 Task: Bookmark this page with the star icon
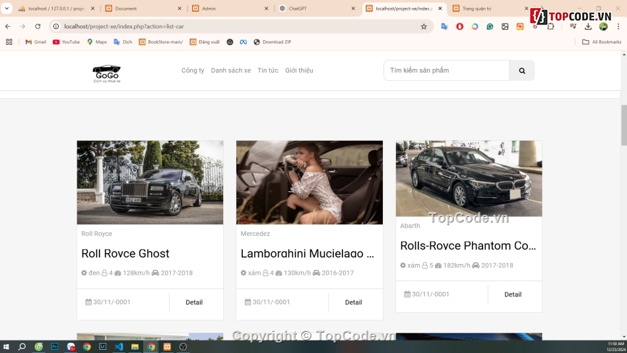tap(424, 26)
